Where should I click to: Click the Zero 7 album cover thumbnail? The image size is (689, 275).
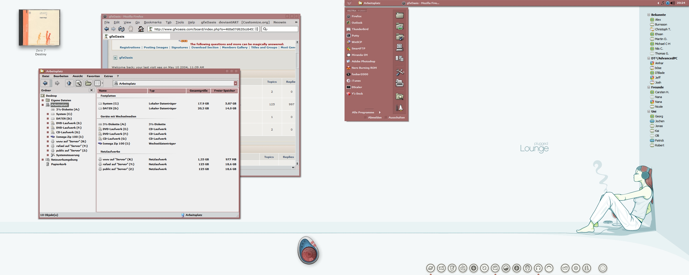(x=40, y=27)
